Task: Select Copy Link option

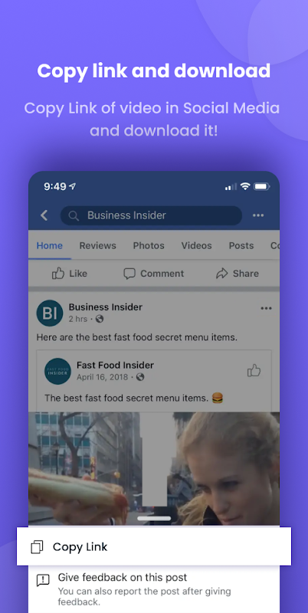Action: pos(153,546)
